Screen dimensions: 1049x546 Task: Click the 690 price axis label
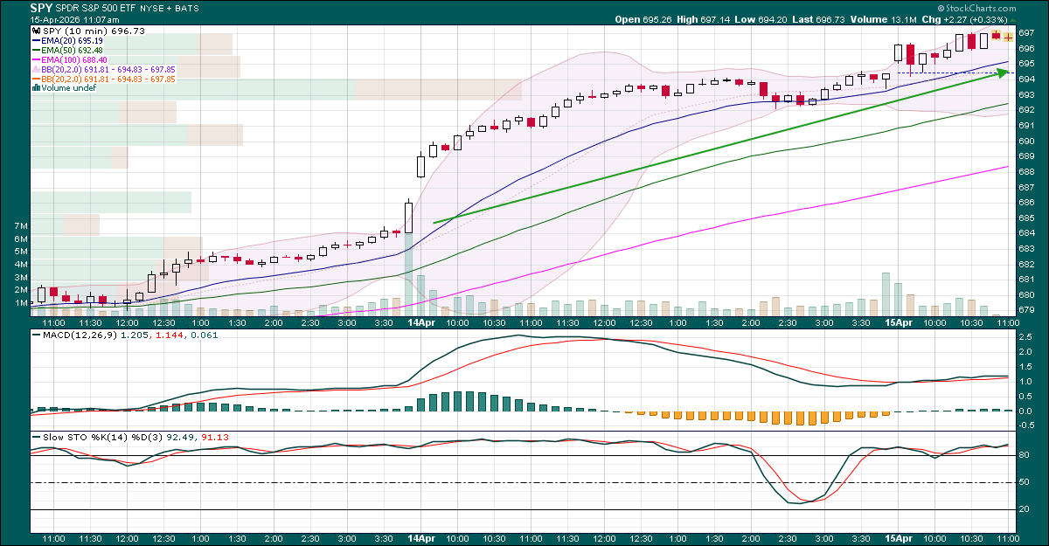pos(1026,141)
